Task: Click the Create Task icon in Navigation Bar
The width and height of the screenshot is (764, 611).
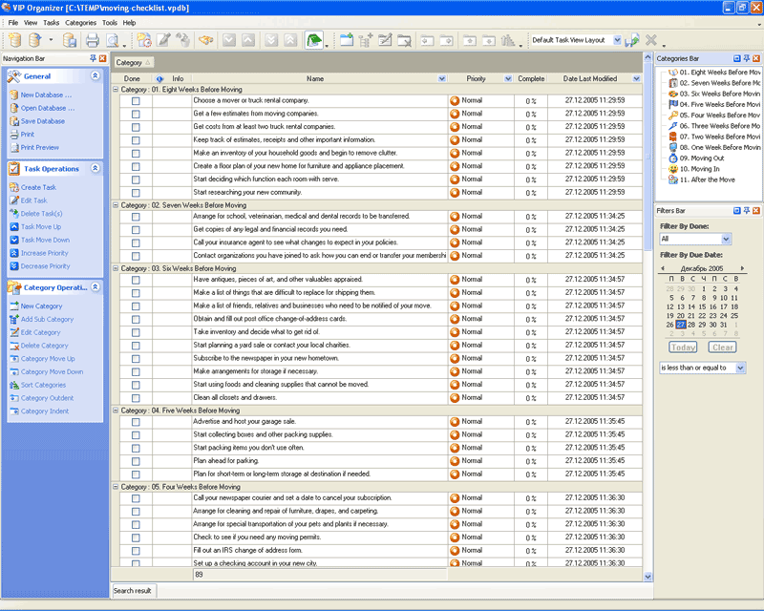Action: (13, 187)
